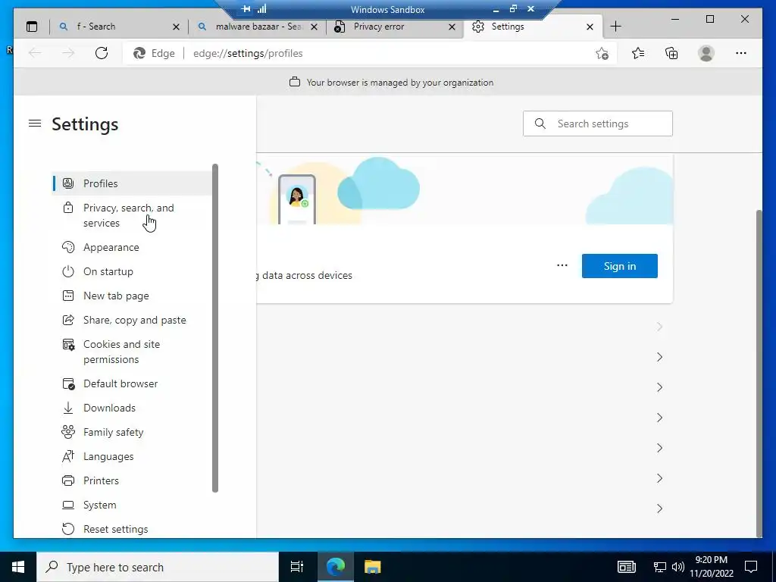
Task: Open Downloads settings
Action: point(132,408)
